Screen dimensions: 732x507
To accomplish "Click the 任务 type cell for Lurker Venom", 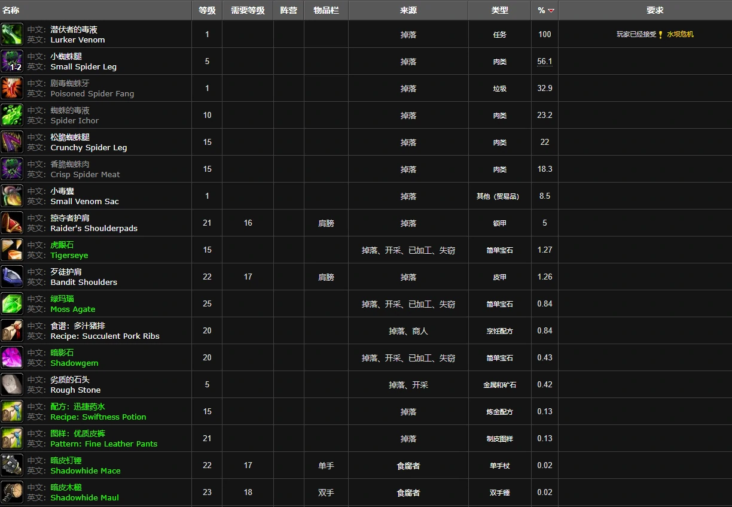I will (x=499, y=35).
